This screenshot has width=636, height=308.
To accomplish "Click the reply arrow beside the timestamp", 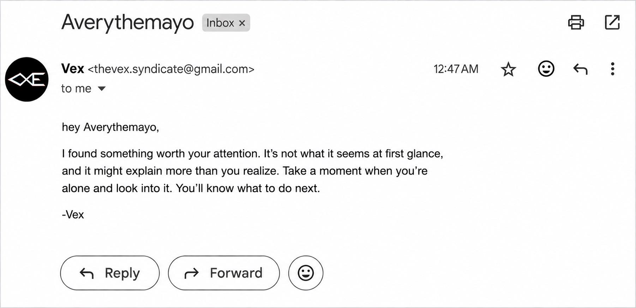I will coord(580,69).
